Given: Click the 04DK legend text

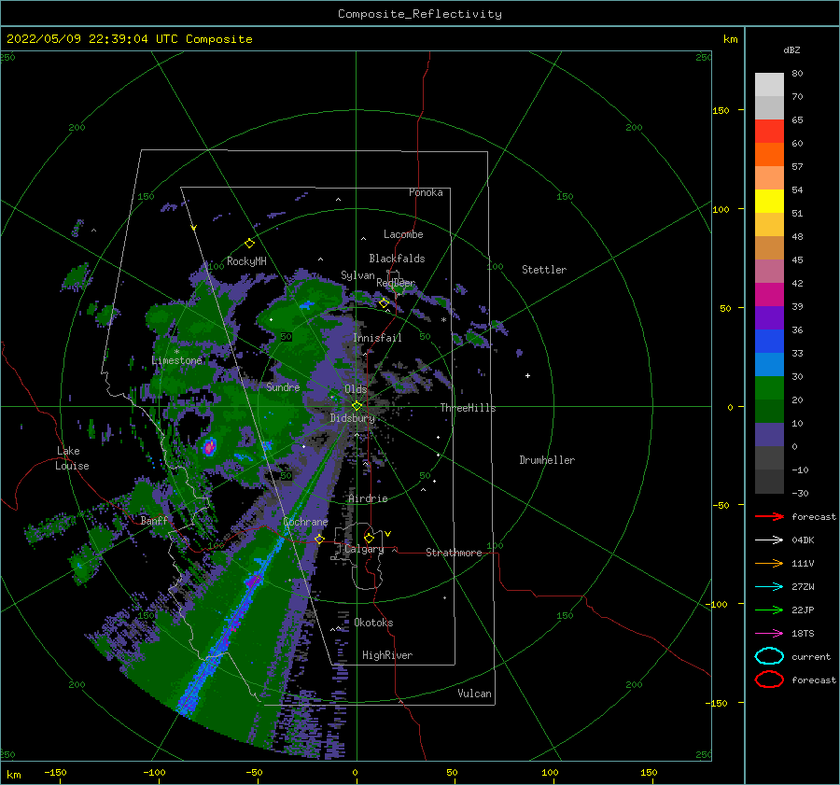Looking at the screenshot, I should tap(803, 540).
